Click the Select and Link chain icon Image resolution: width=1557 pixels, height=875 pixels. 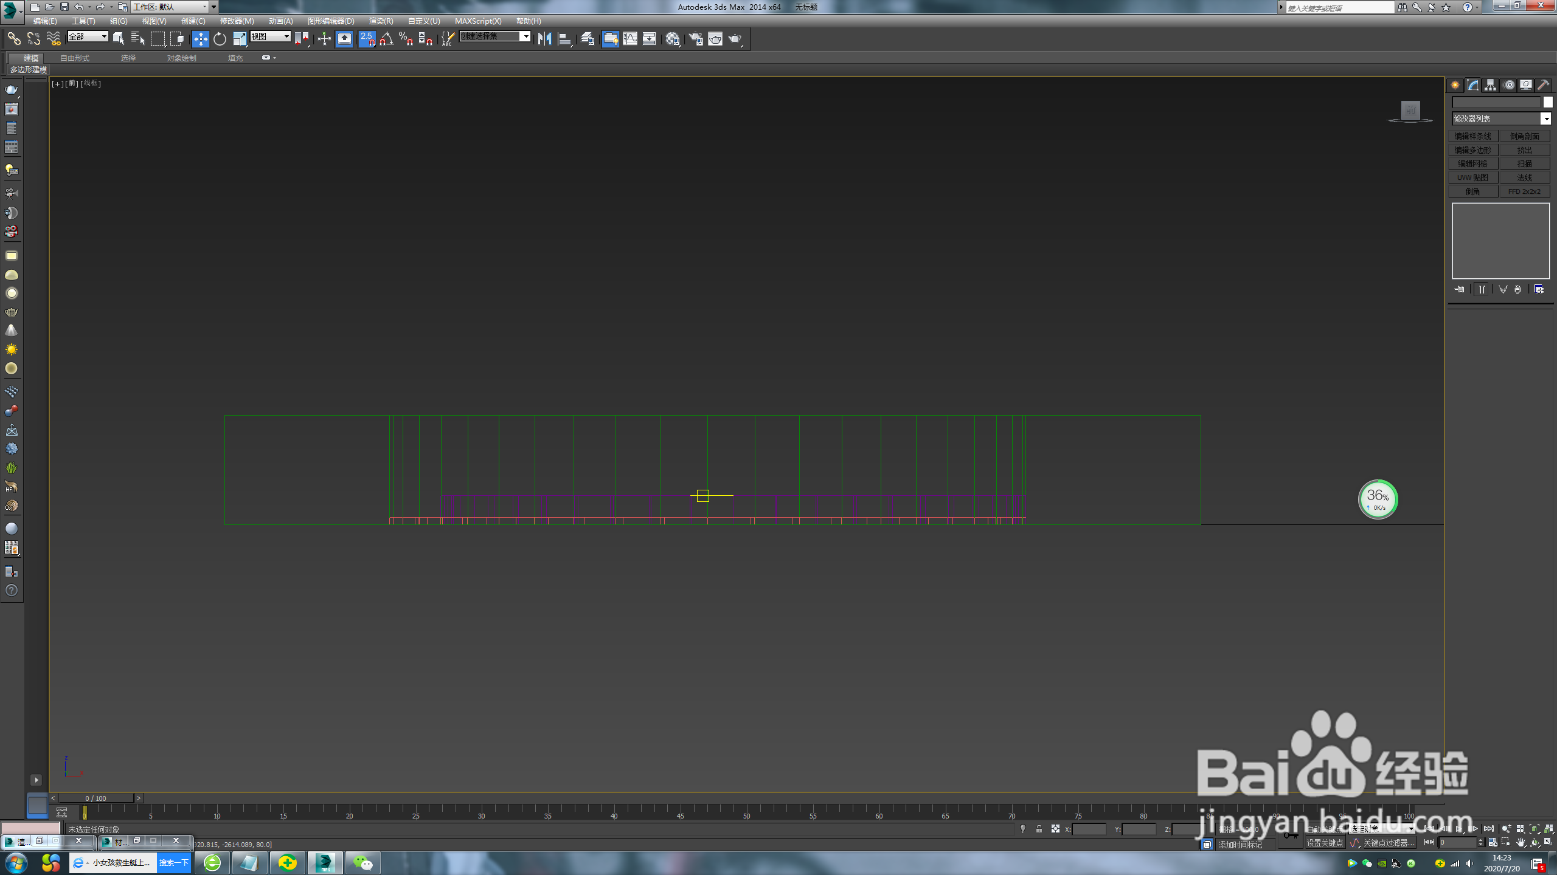(13, 39)
